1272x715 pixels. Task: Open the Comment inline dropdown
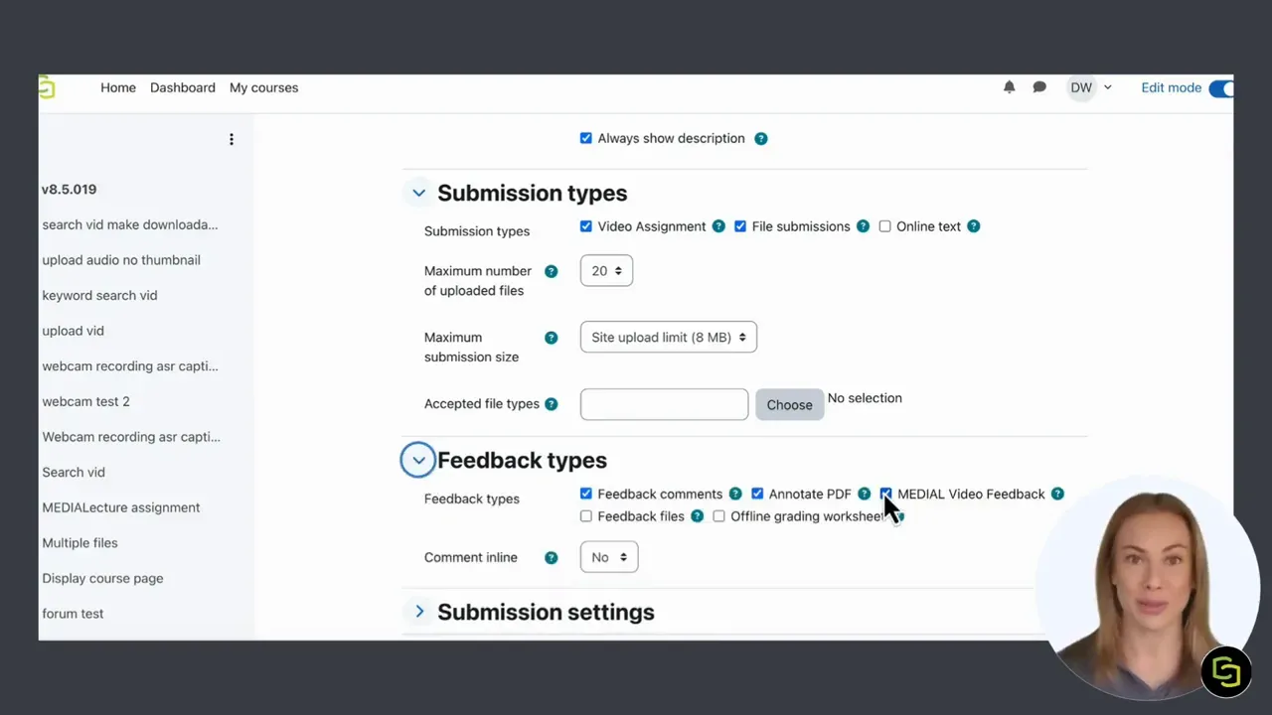click(x=609, y=558)
